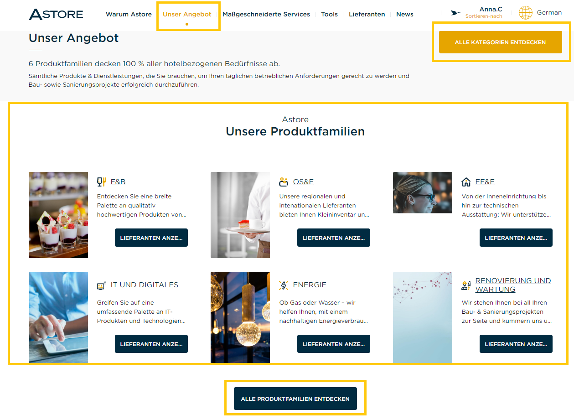Open the FF&E category link
This screenshot has width=574, height=420.
click(x=485, y=182)
